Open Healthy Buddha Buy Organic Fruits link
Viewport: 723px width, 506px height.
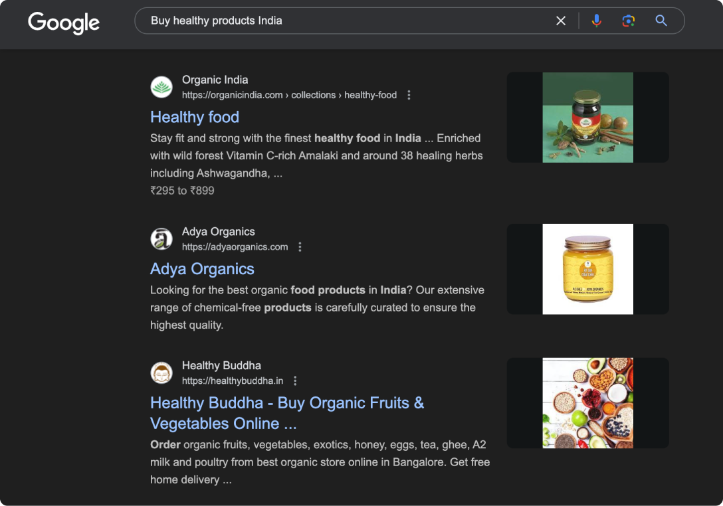287,413
